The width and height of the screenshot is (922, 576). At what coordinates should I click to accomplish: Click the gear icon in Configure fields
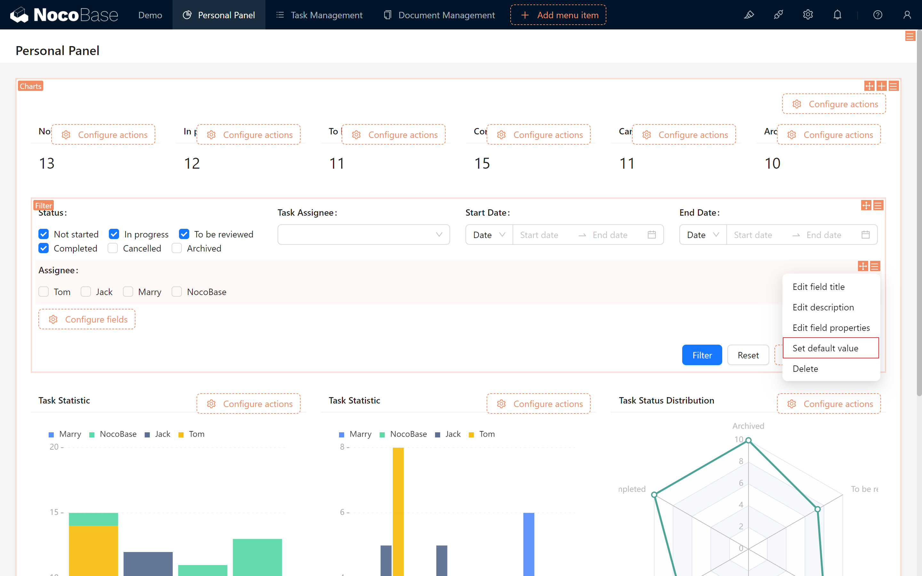(x=53, y=319)
